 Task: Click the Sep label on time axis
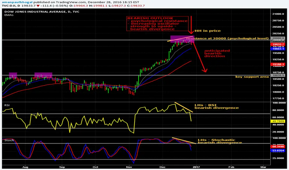pyautogui.click(x=62, y=167)
